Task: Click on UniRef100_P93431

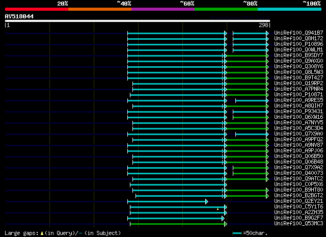Action: click(298, 112)
